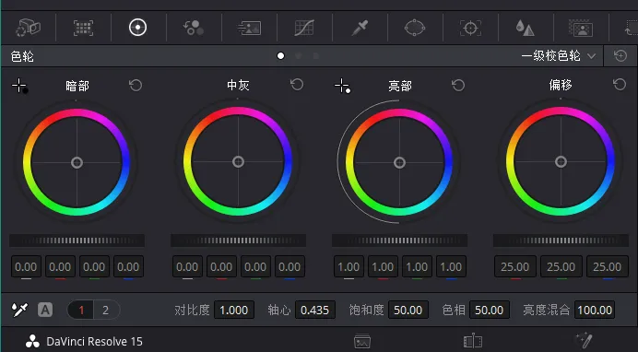The height and width of the screenshot is (352, 638).
Task: Open the Motion Effects palette icon
Action: [249, 28]
